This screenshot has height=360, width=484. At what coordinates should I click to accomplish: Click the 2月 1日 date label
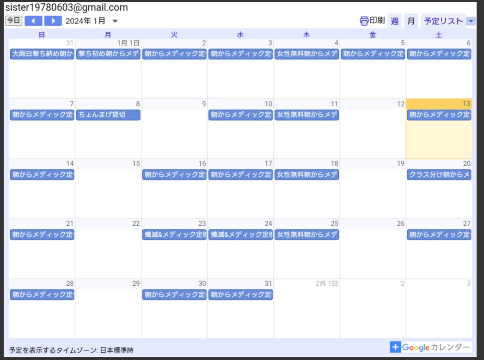coord(326,283)
